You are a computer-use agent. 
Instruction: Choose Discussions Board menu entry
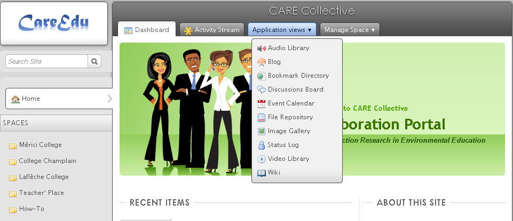click(297, 89)
